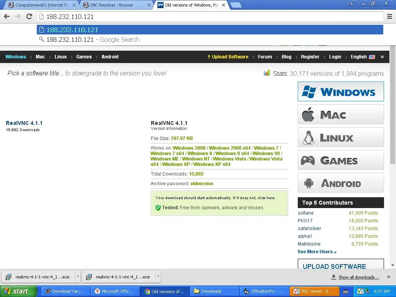Image resolution: width=396 pixels, height=297 pixels.
Task: Expand the site nav double-chevron dropdown
Action: [x=382, y=57]
